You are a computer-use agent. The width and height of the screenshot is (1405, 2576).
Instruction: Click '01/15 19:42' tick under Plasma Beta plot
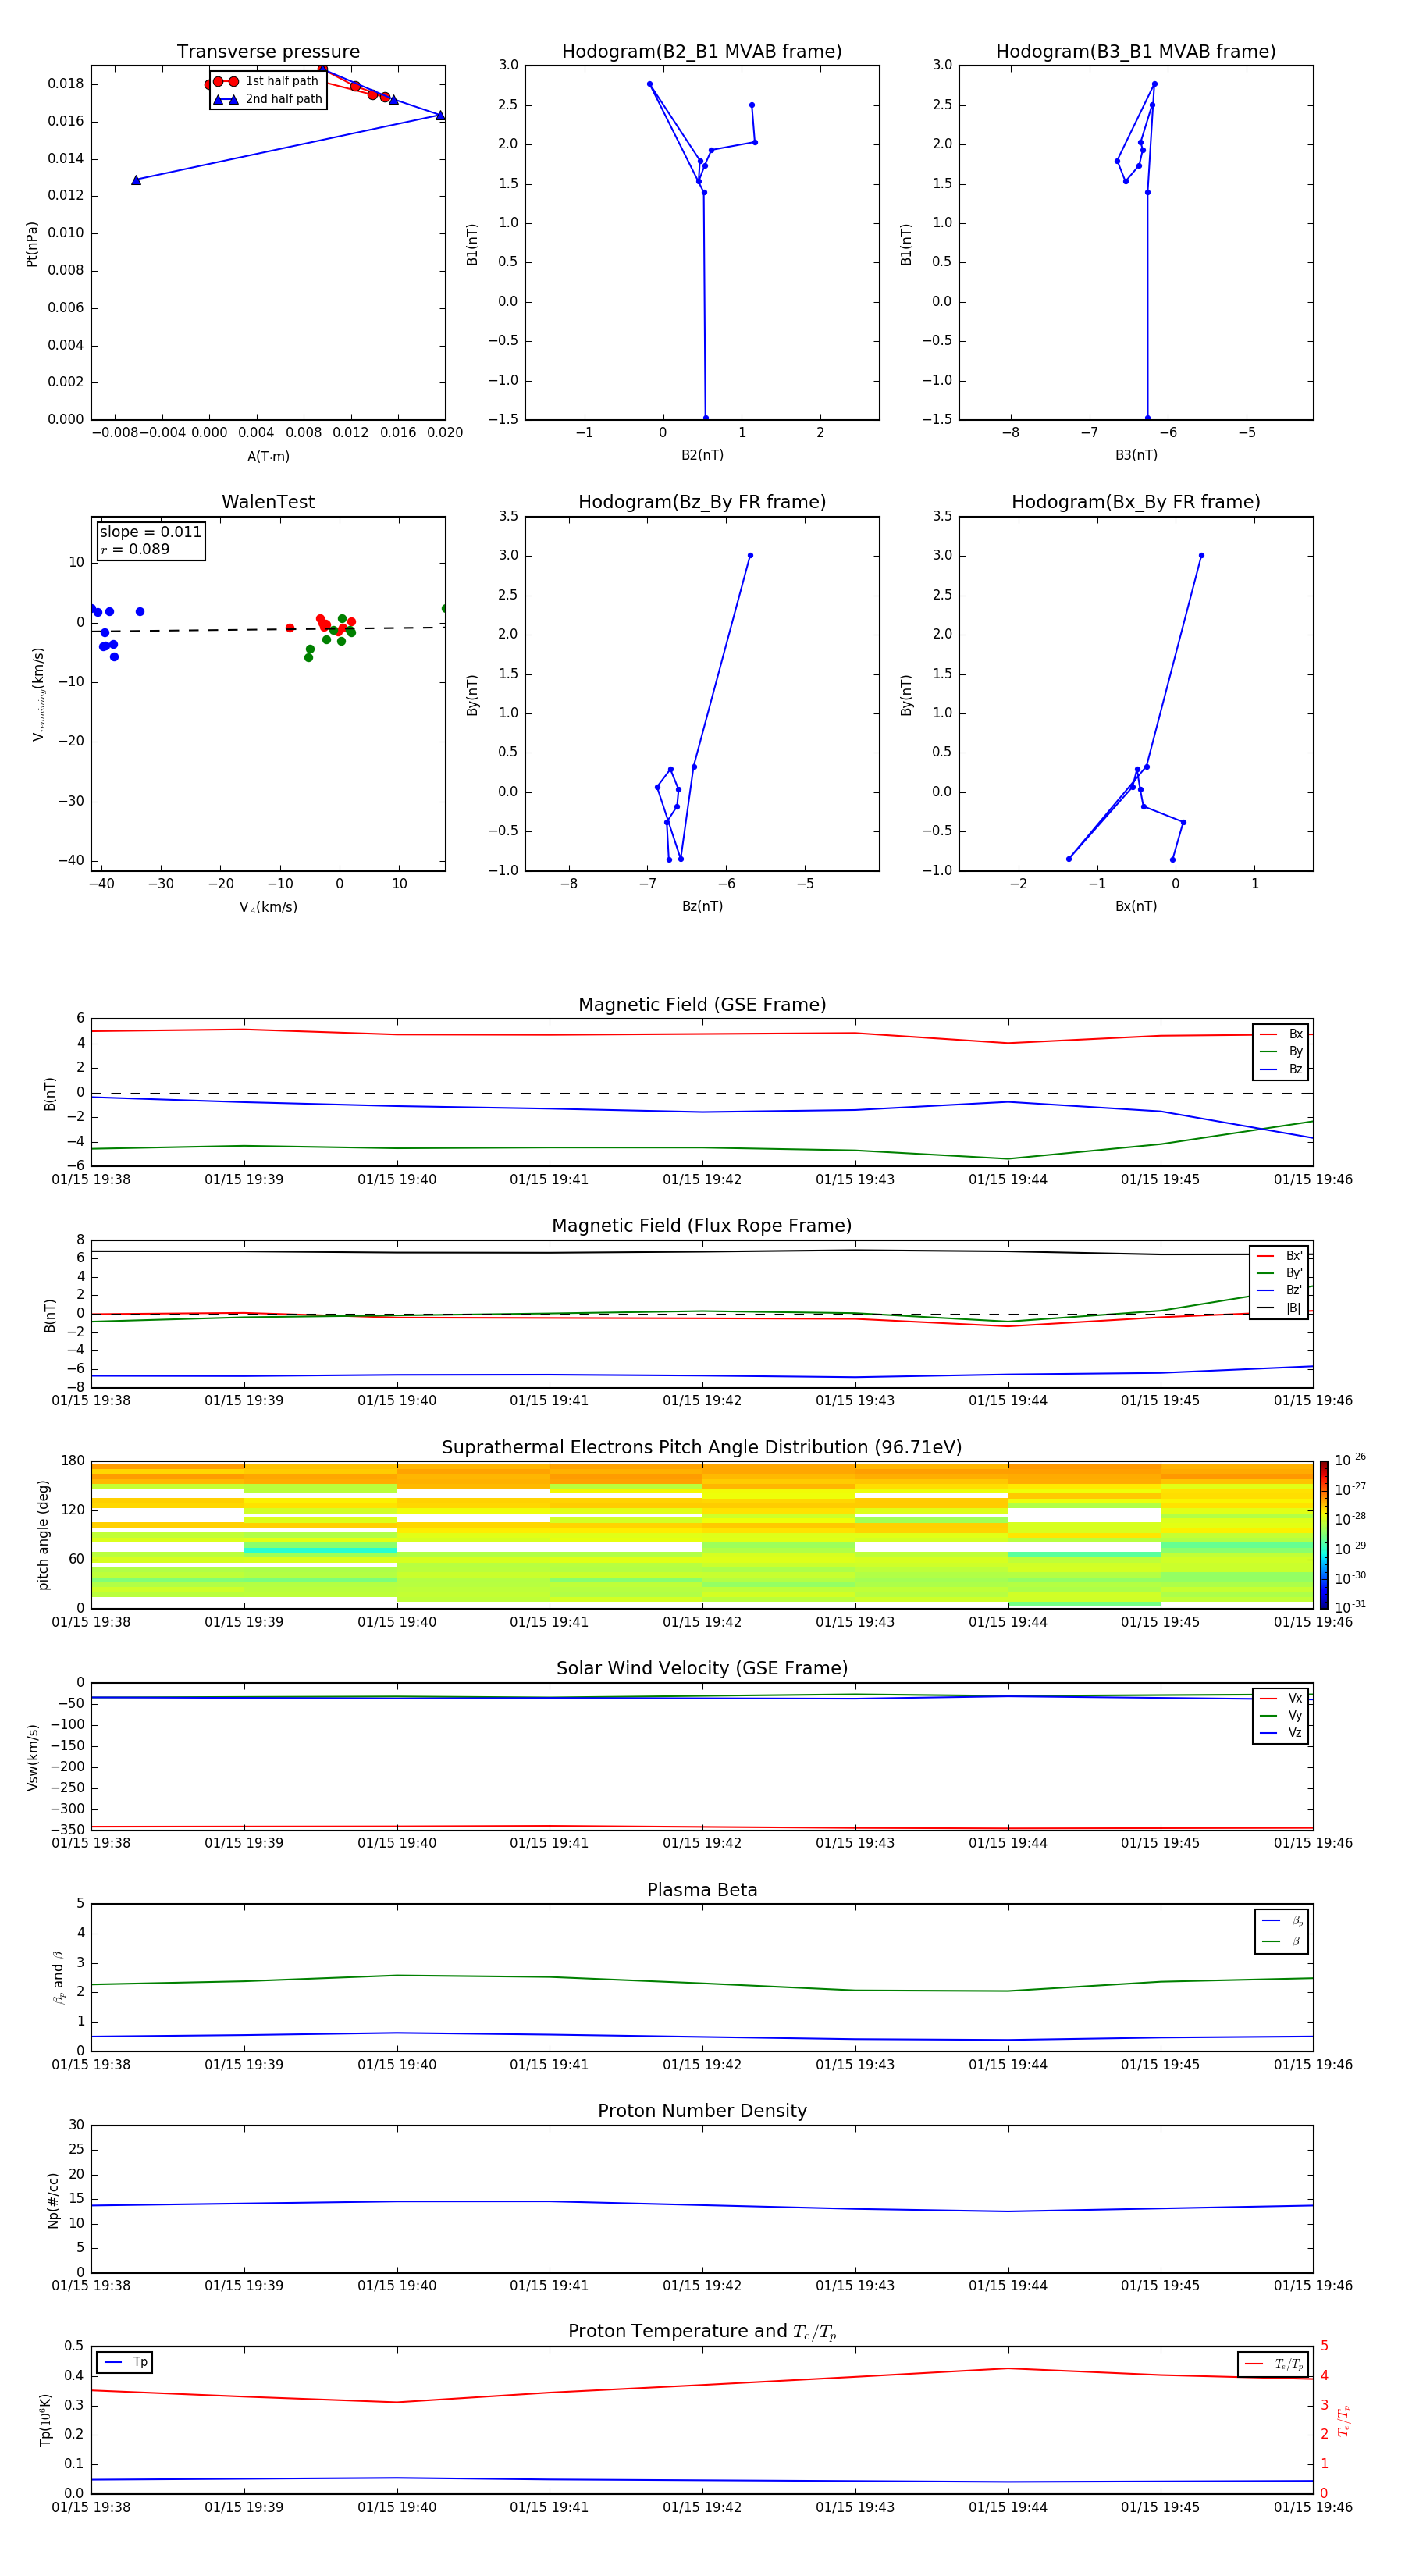[x=702, y=2065]
